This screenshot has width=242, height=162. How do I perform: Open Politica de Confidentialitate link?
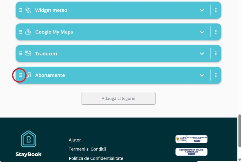(96, 158)
